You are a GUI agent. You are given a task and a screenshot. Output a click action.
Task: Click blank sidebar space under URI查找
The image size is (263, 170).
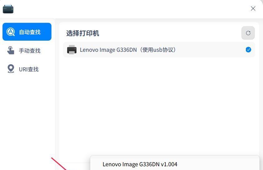27,117
